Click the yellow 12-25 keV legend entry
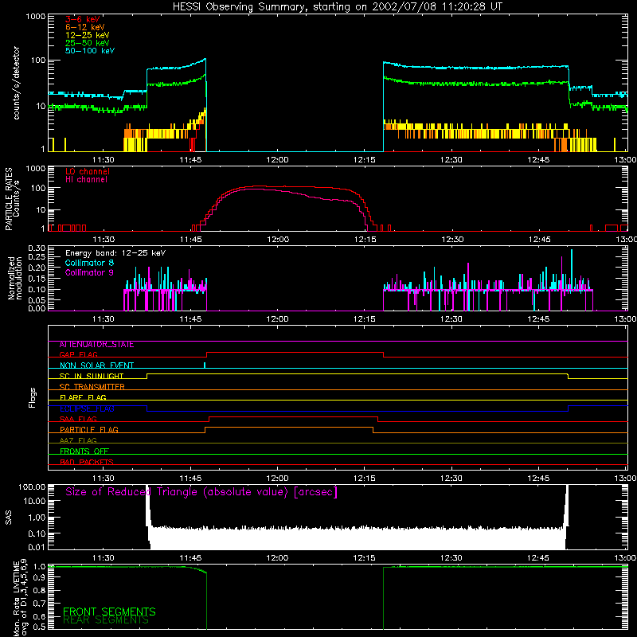Image resolution: width=637 pixels, height=637 pixels. click(x=88, y=35)
